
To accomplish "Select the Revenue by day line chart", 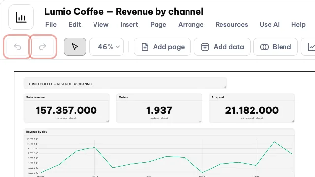I will click(159, 153).
